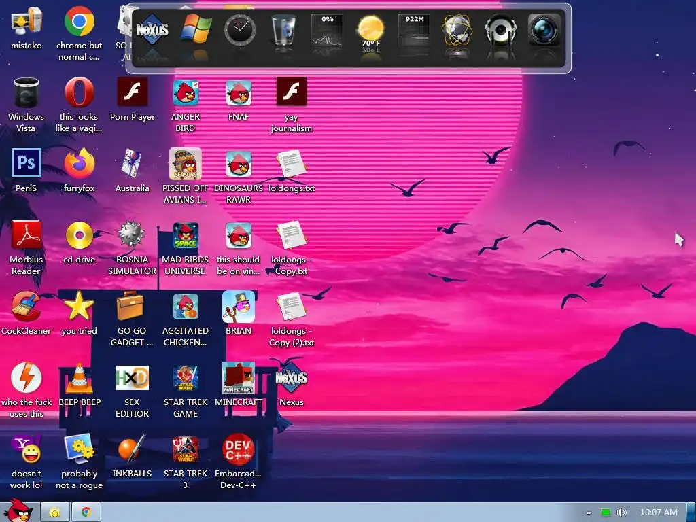Screen dimensions: 696x522
Task: Launch Firefox icon labeled 'furryfox'
Action: (79, 163)
